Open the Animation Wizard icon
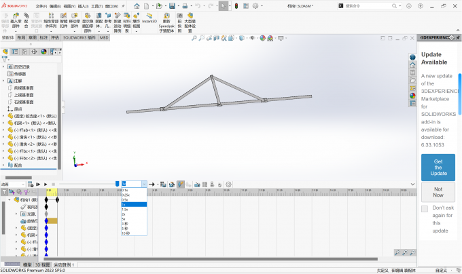 172,184
